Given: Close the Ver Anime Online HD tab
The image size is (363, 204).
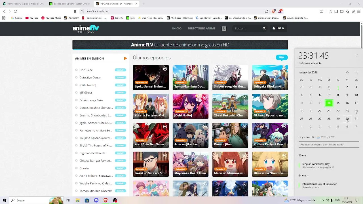Looking at the screenshot, I should pos(136,4).
